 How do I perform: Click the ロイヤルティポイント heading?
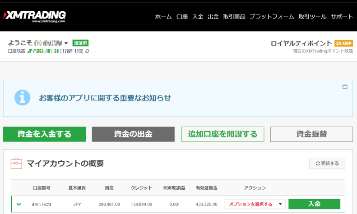coord(301,43)
